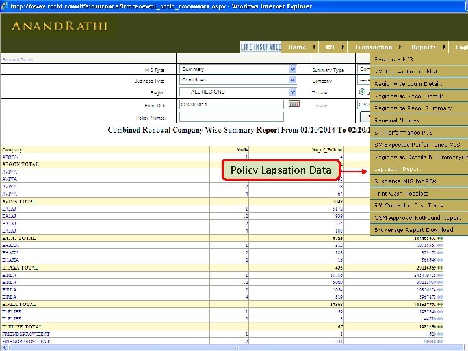Click the No_of_Policies column header
468x351 pixels.
[x=327, y=150]
